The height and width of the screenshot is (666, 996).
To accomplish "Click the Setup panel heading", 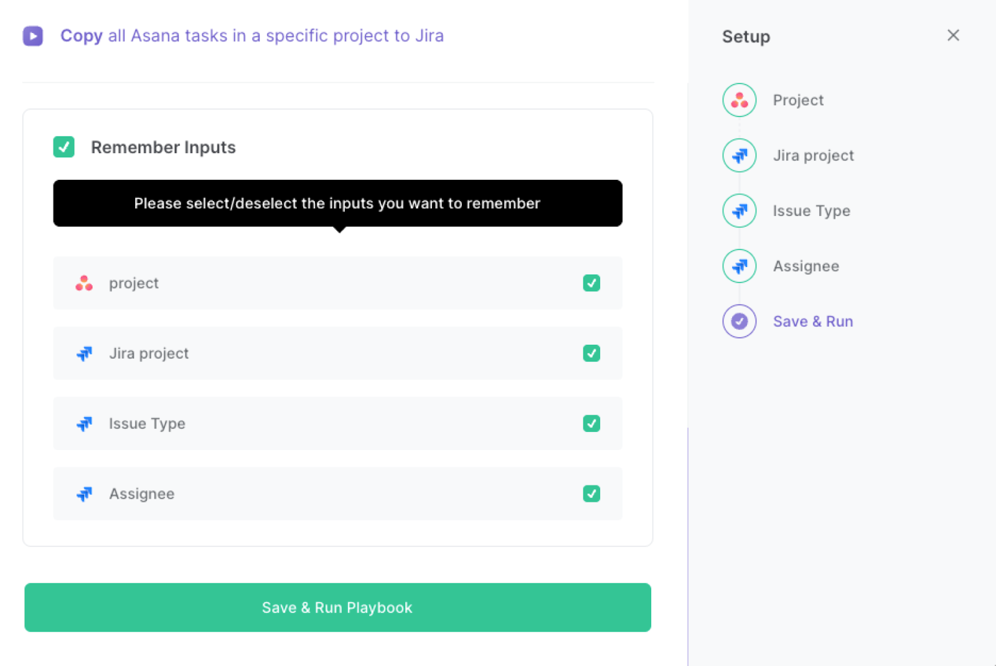I will pyautogui.click(x=746, y=37).
